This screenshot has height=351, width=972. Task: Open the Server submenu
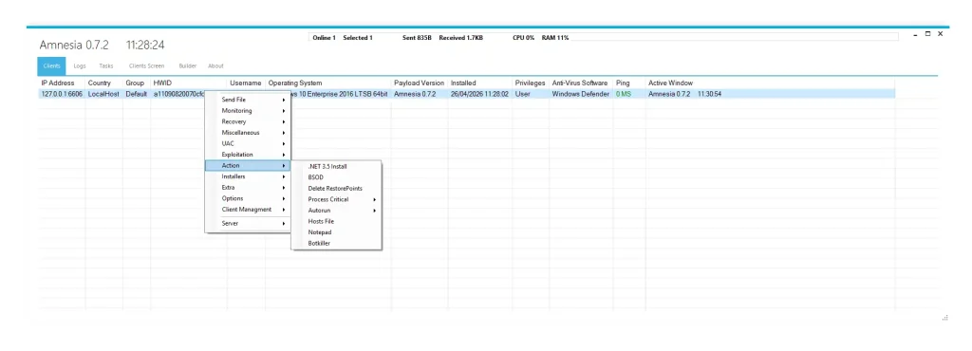pos(248,224)
